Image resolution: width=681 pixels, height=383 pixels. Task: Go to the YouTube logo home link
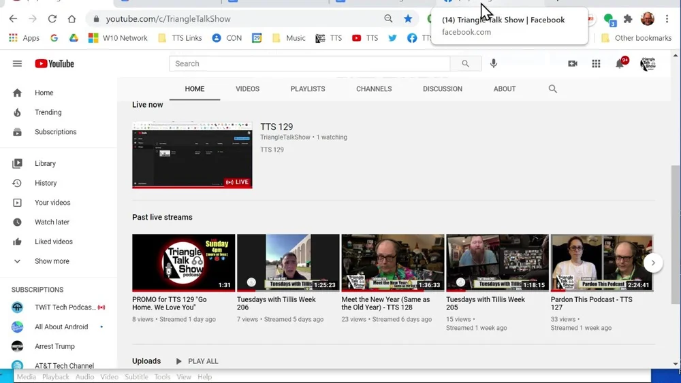(x=54, y=64)
